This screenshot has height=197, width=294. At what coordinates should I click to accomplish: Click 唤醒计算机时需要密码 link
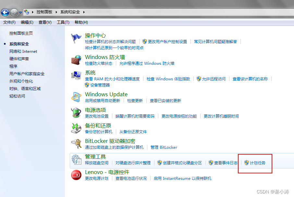click(135, 116)
